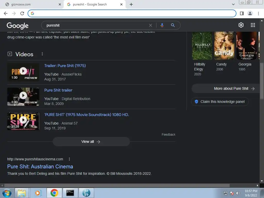Click the Google logo
Screen dimensions: 264x198
[x=18, y=26]
